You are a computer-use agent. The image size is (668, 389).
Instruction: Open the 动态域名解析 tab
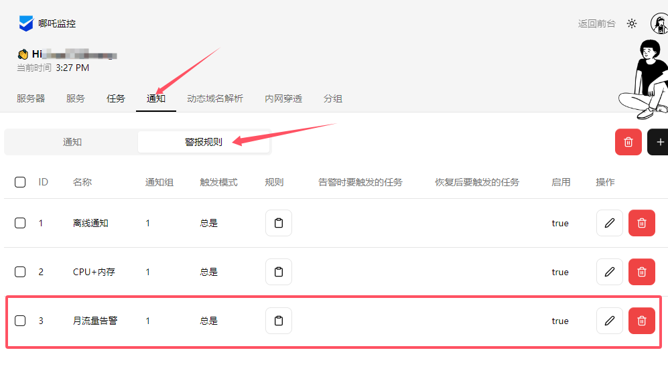tap(215, 98)
